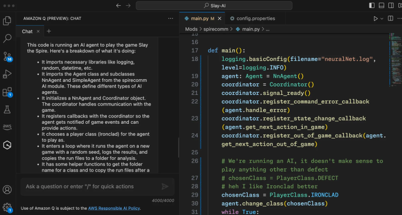Expand the run options dropdown arrow

382,18
